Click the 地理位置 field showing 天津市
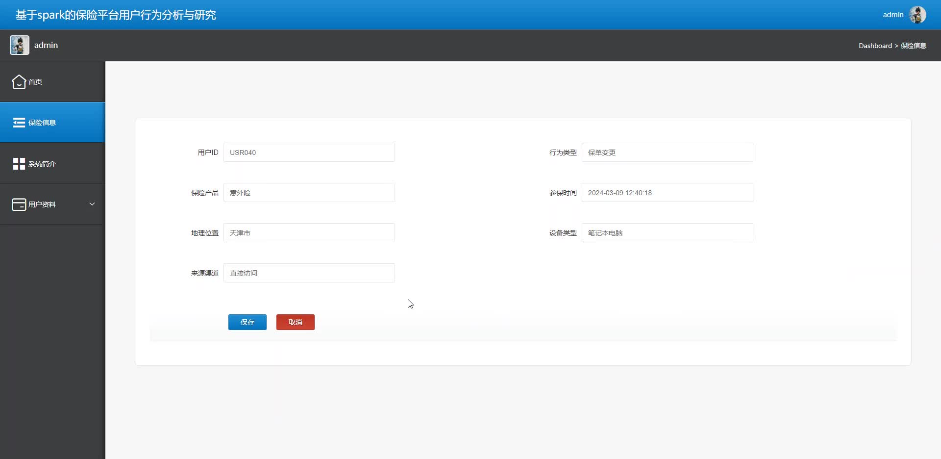The width and height of the screenshot is (941, 459). (309, 232)
